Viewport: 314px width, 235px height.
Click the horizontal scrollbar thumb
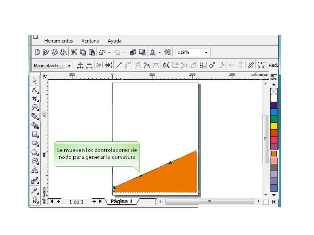pos(209,201)
